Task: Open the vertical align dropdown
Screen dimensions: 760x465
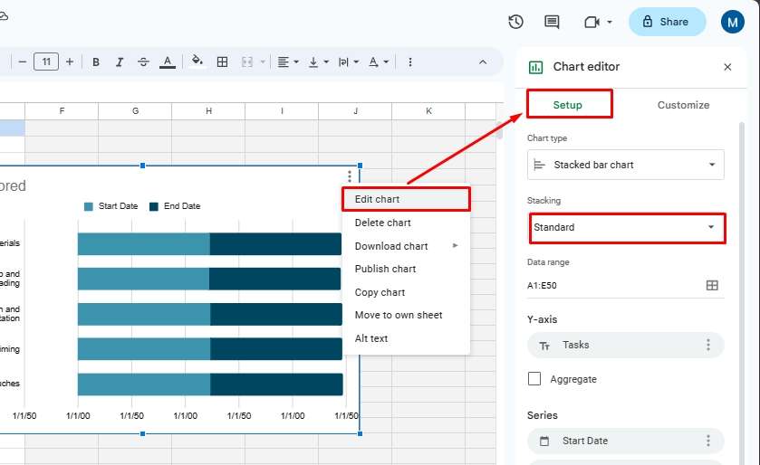Action: coord(319,62)
